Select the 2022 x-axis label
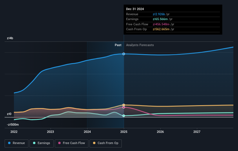Viewport: 238px width, 151px height. pos(14,132)
